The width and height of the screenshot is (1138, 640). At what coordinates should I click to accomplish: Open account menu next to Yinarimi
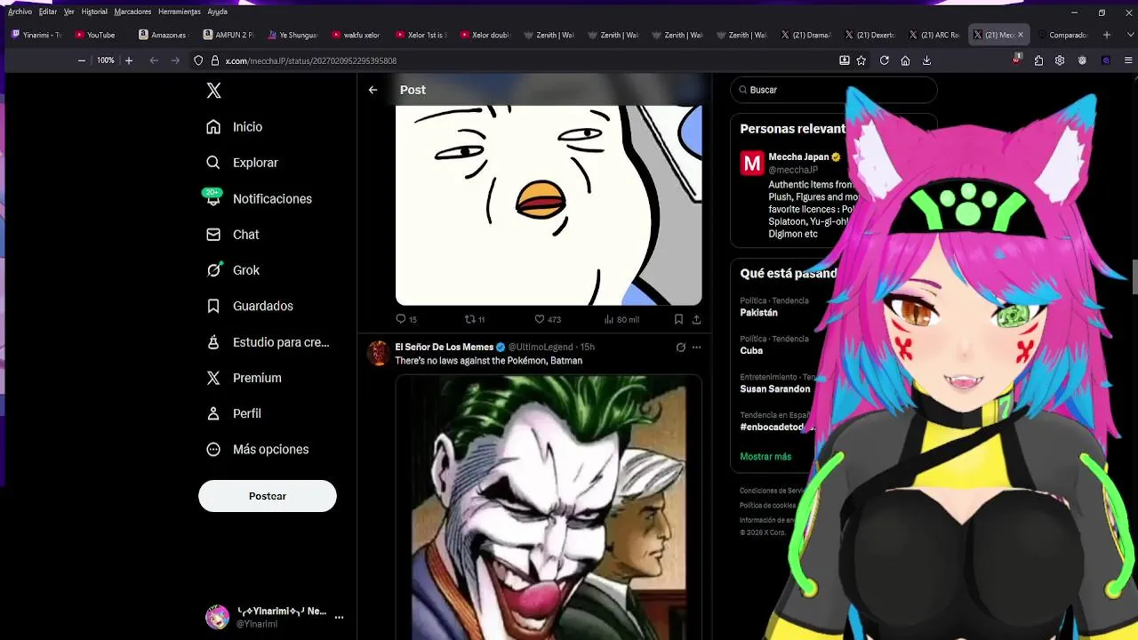click(339, 617)
